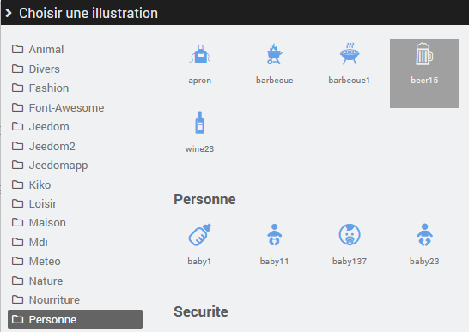Select the apron icon
The width and height of the screenshot is (469, 332).
pos(200,54)
